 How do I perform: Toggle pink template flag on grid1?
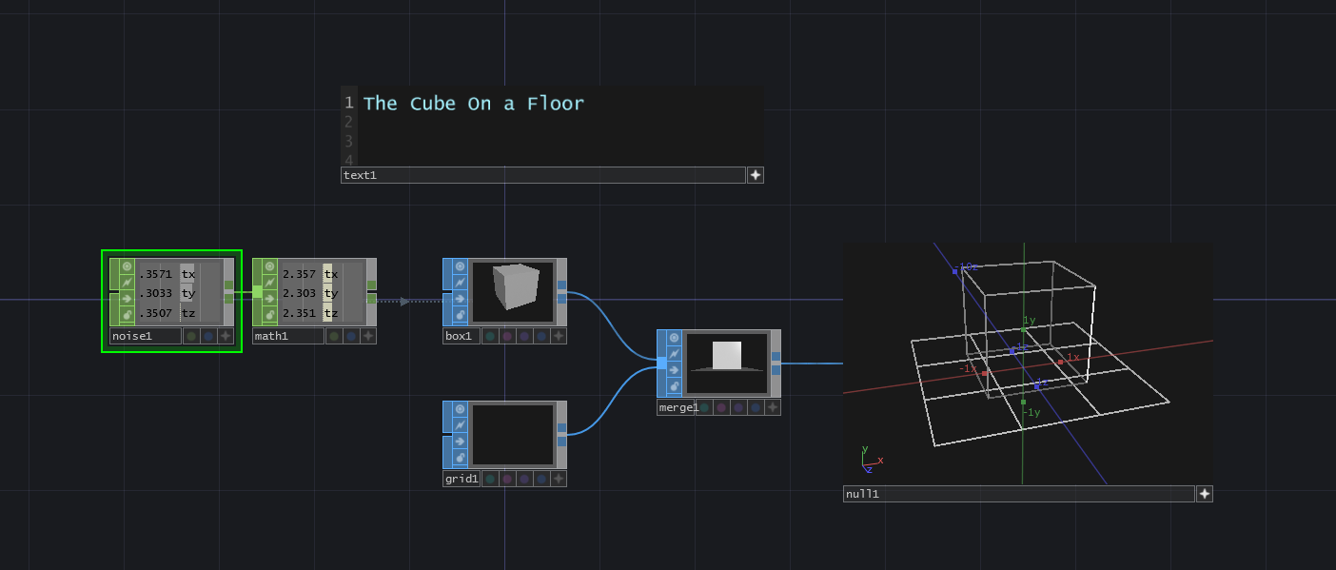[506, 479]
